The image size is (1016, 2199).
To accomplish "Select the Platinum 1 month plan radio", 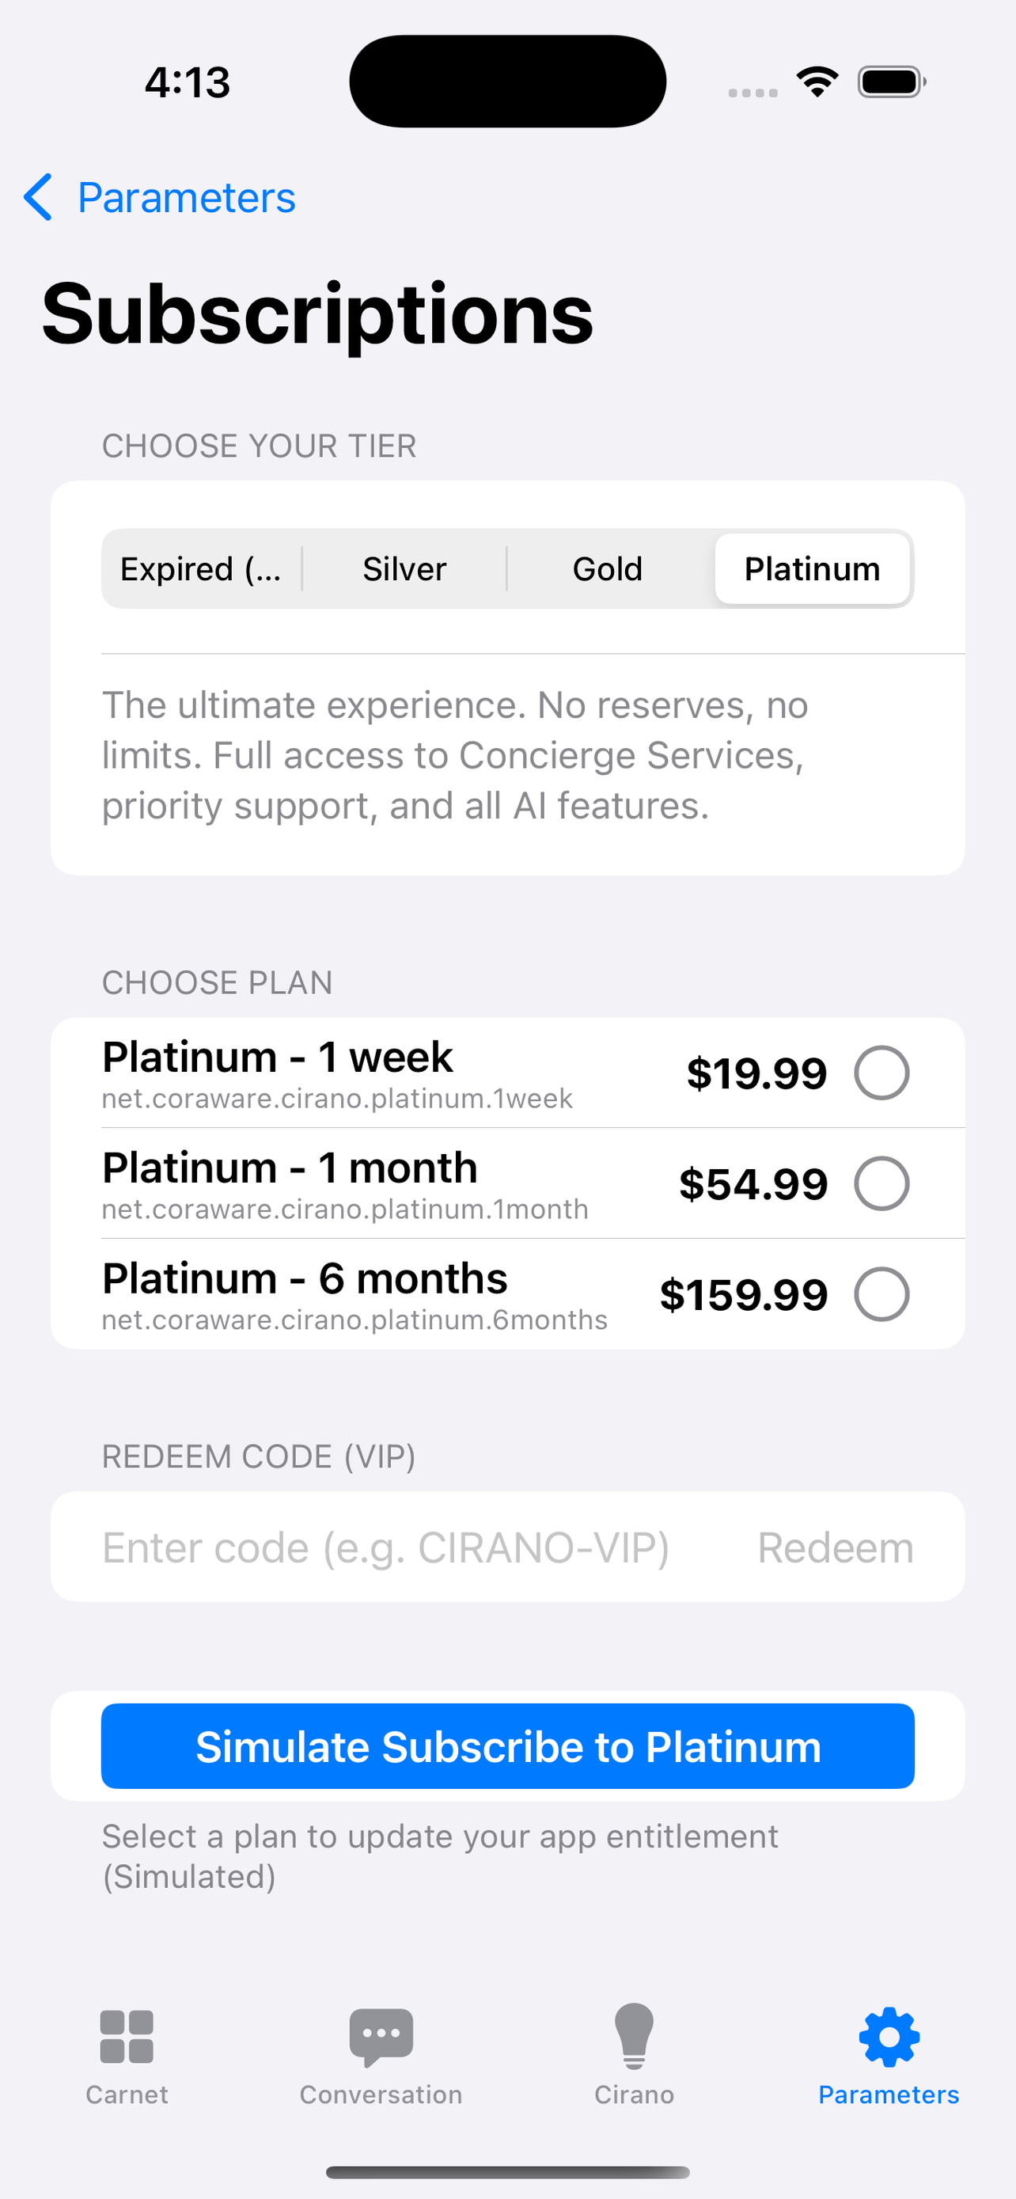I will [881, 1183].
